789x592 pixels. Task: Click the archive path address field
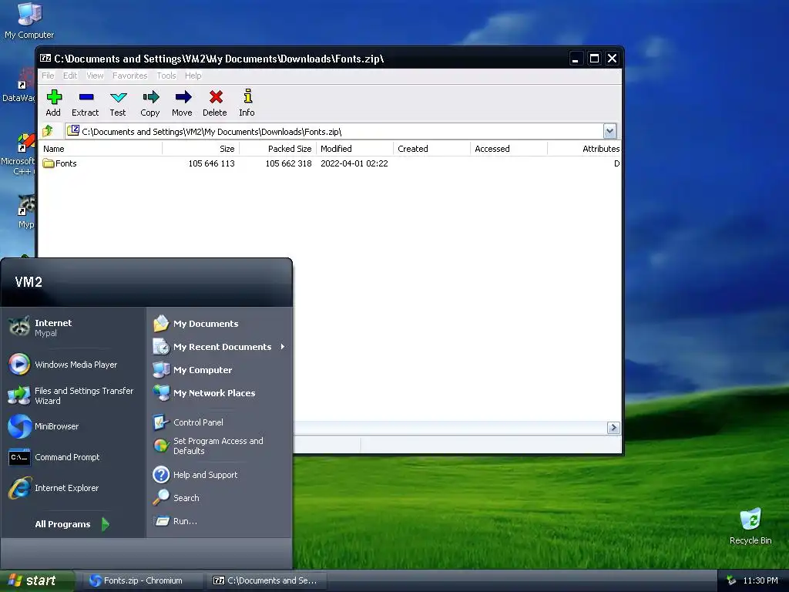pos(334,131)
